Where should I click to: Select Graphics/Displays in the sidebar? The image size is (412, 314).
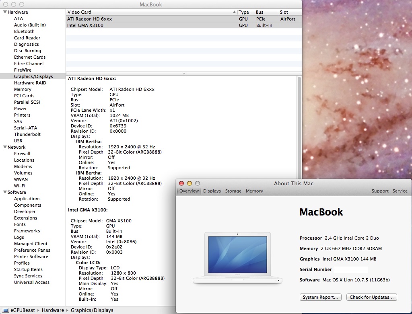point(33,76)
